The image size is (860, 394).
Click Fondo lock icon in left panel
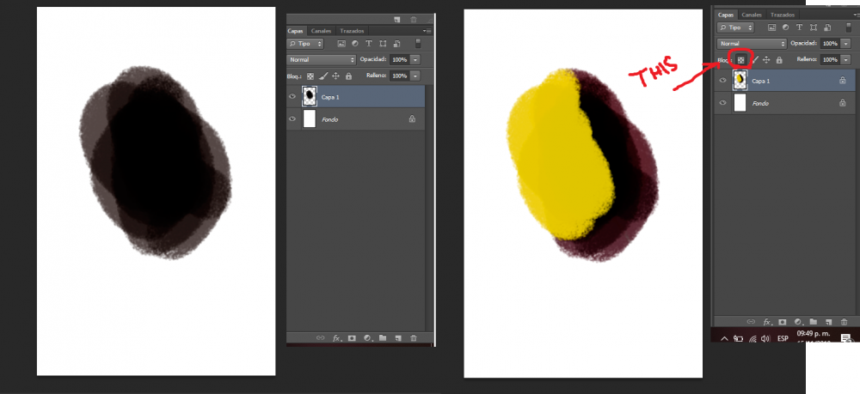coord(412,118)
